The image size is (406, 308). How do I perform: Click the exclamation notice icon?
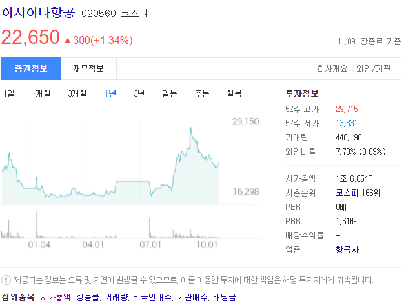pos(6,280)
